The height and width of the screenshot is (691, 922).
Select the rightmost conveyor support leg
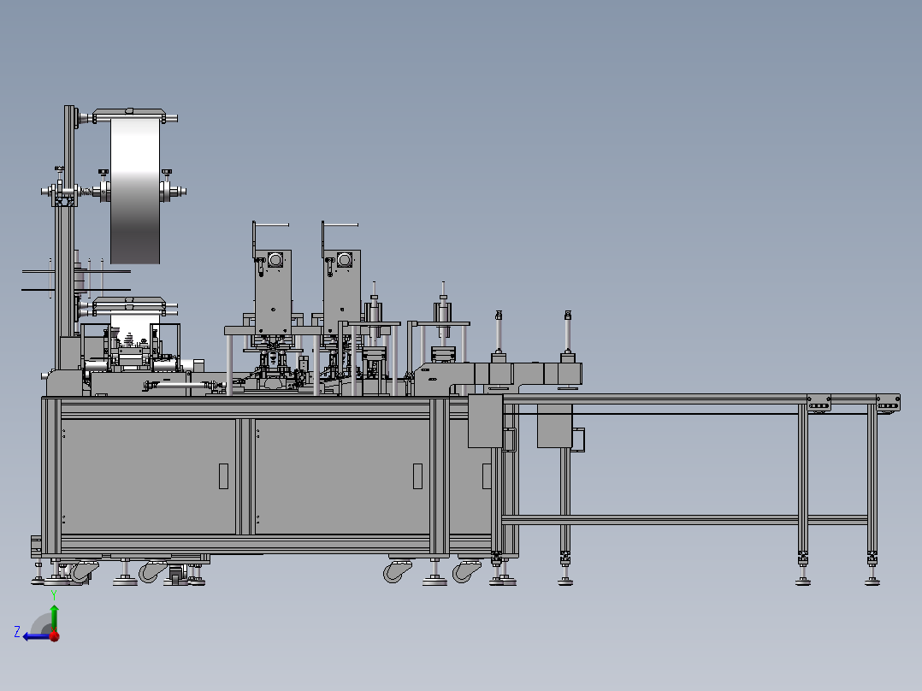pos(872,494)
